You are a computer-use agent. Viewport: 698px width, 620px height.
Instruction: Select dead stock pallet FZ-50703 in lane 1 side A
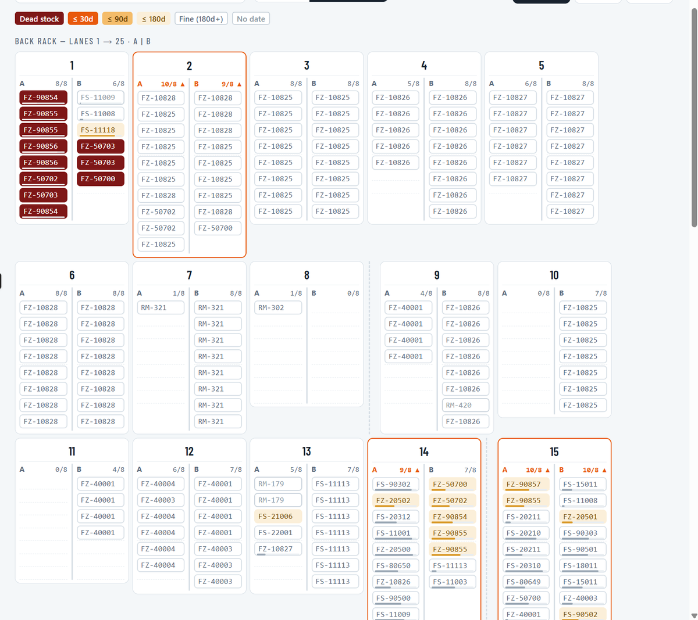(44, 195)
